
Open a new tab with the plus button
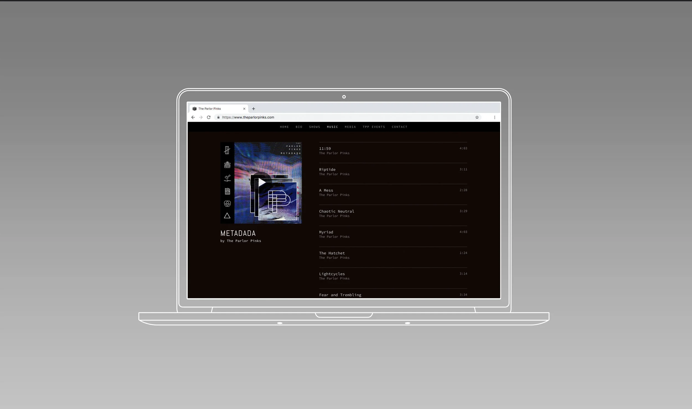click(x=253, y=109)
